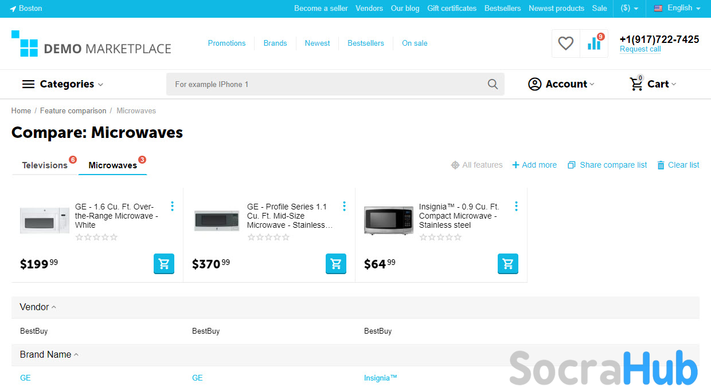This screenshot has height=388, width=711.
Task: Open the Insignia™ brand link
Action: (x=381, y=378)
